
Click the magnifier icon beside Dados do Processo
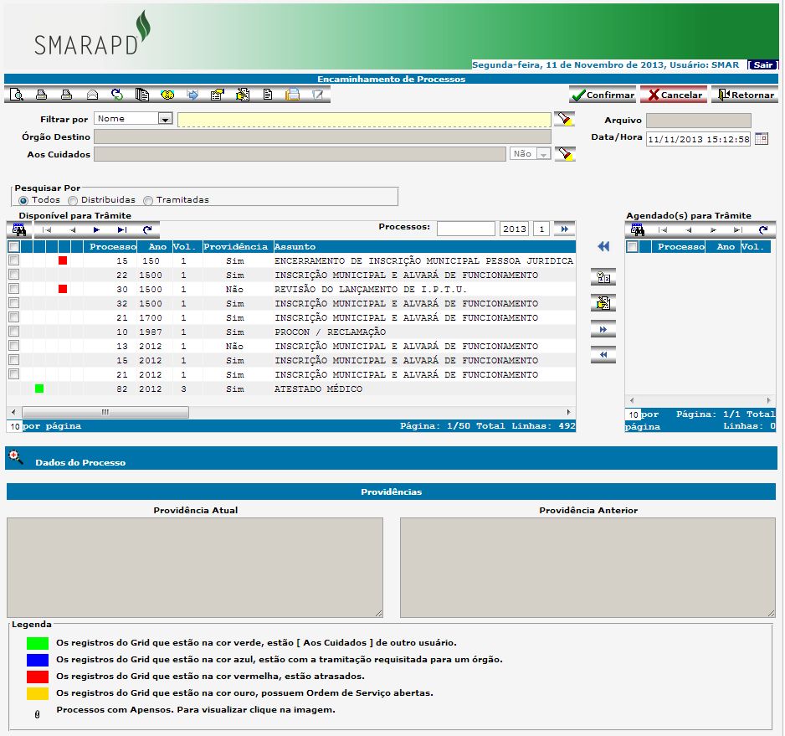(16, 457)
